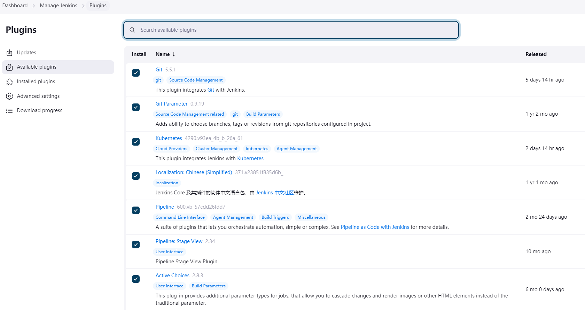Click Git version text 5.5.1

[x=171, y=70]
